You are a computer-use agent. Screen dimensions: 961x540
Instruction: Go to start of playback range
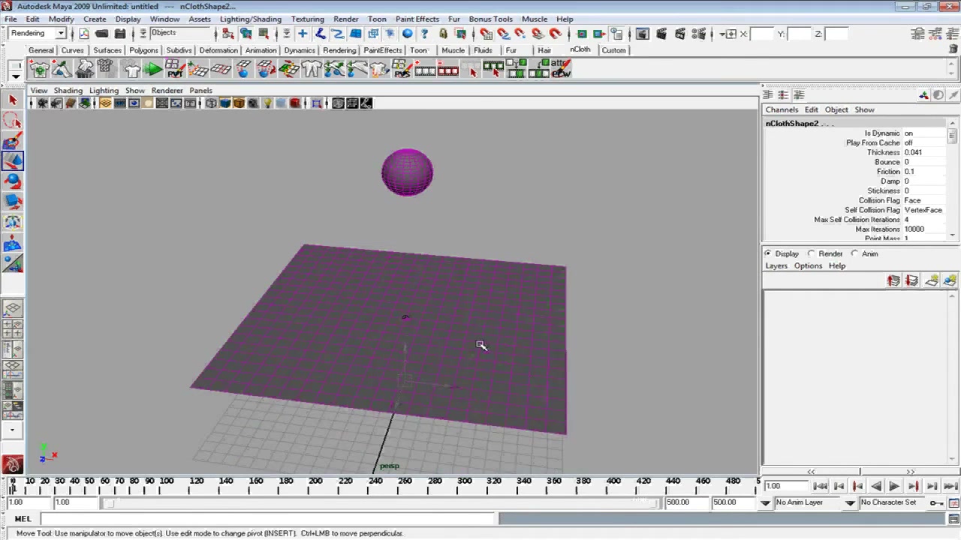820,487
